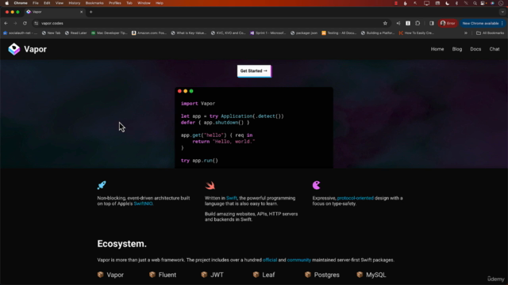This screenshot has height=285, width=508.
Task: Click the package icon beside Fluent
Action: (x=152, y=275)
